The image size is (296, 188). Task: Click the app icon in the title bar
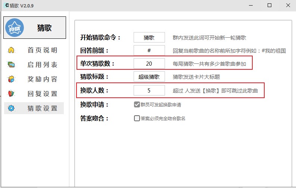[6, 5]
